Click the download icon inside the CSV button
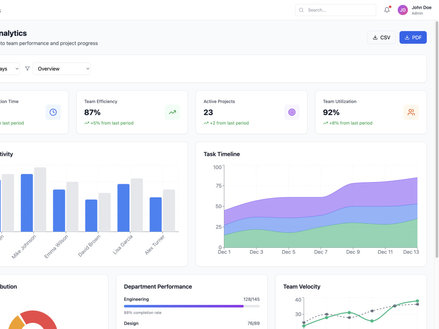 click(x=375, y=37)
